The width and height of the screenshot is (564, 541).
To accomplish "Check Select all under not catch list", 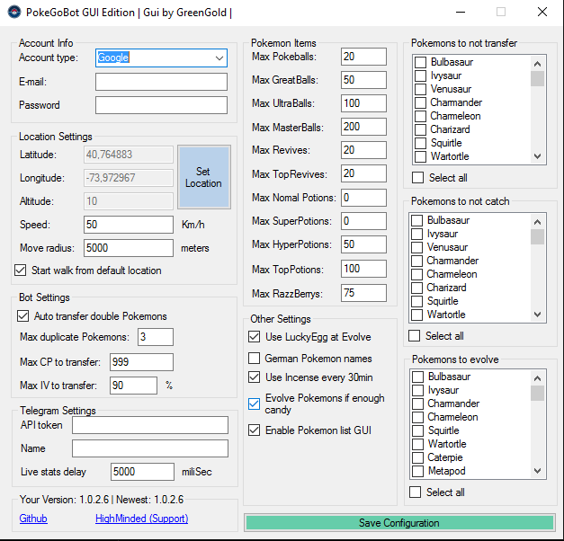I will pos(415,336).
